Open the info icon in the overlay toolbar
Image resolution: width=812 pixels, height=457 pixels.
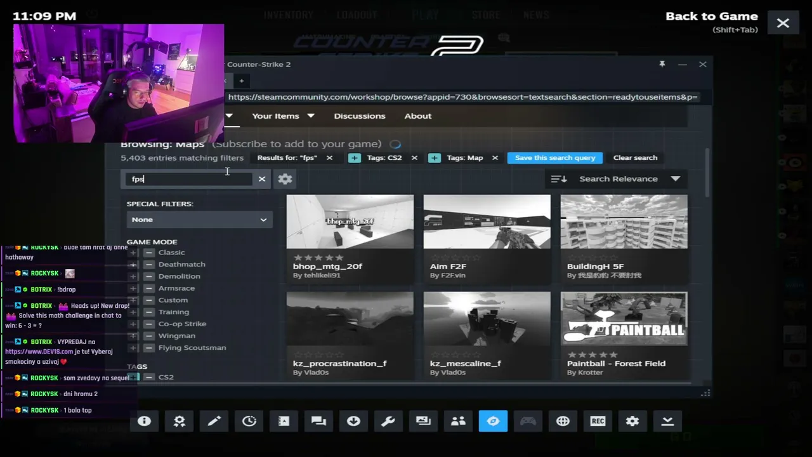[145, 421]
